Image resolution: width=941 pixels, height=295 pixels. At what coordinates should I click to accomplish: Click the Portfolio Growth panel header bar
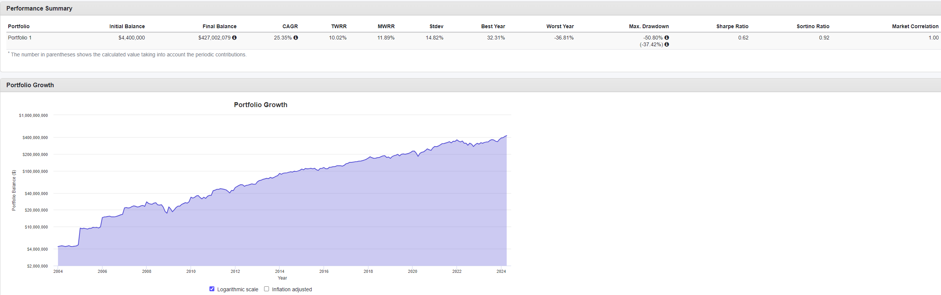30,85
